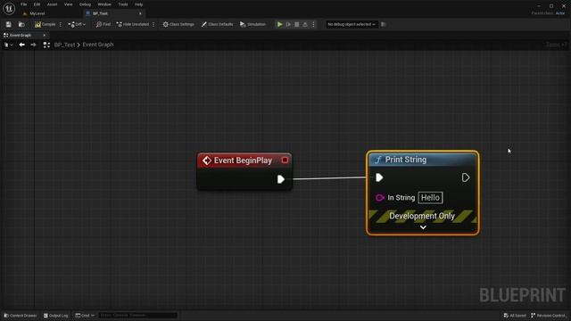This screenshot has height=321, width=571.
Task: Open the Cmd console type dropdown
Action: pos(85,316)
